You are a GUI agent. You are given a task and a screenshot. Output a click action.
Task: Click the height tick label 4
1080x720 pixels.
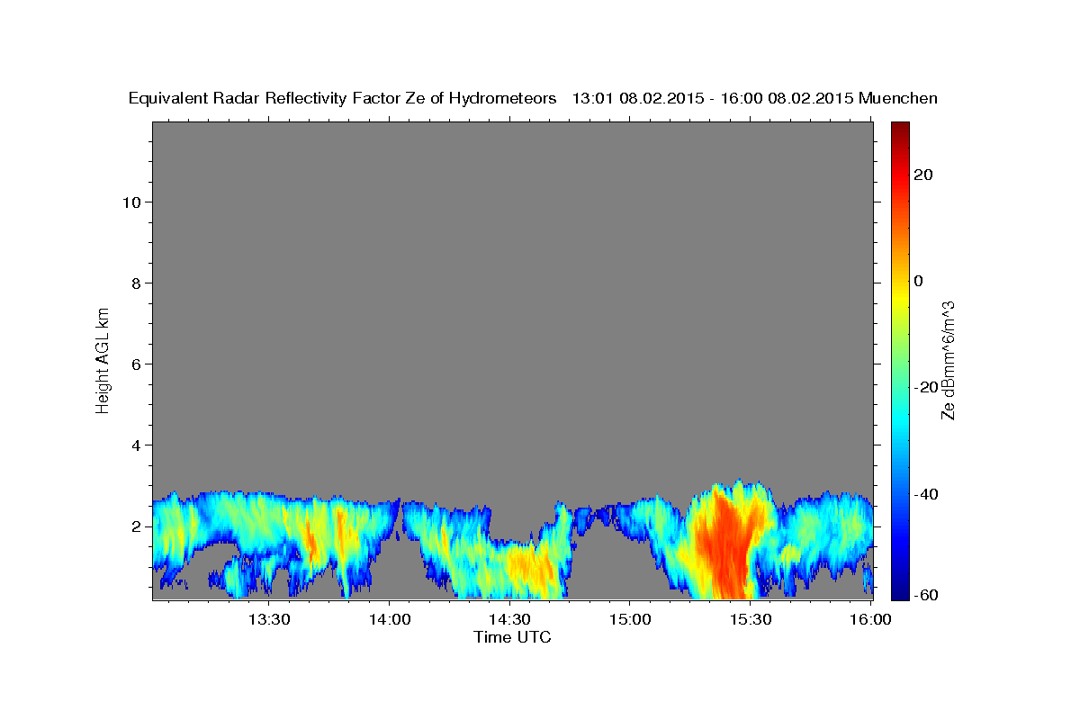coord(137,445)
